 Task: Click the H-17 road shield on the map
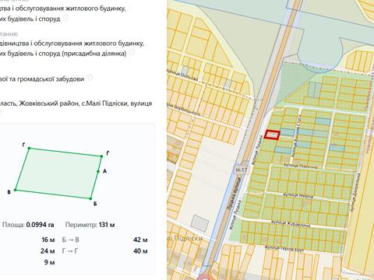pos(241,170)
